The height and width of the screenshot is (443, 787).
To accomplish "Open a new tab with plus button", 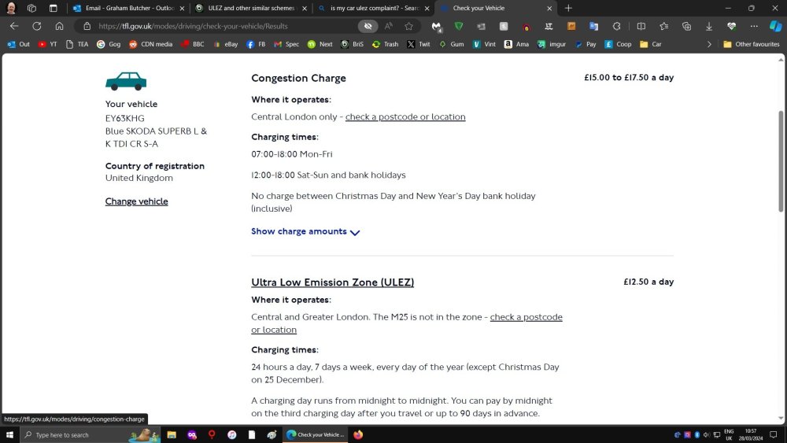I will [568, 8].
